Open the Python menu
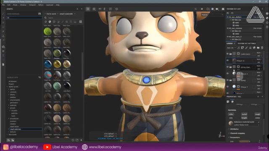The height and width of the screenshot is (151, 269). point(41,5)
